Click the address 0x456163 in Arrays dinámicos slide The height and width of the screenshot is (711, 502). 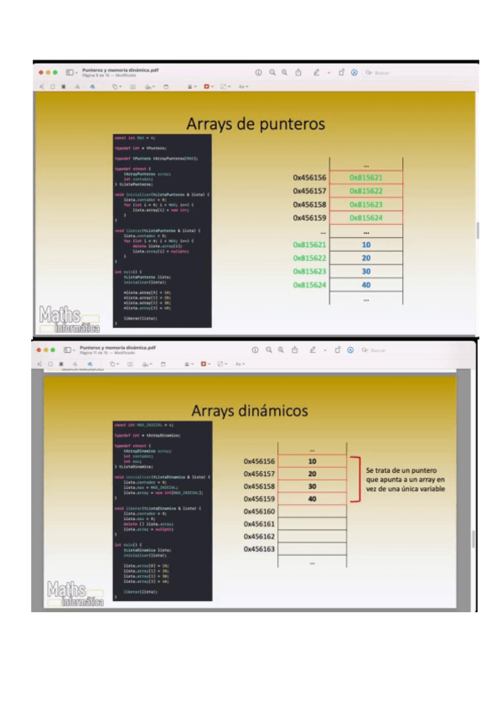click(259, 549)
